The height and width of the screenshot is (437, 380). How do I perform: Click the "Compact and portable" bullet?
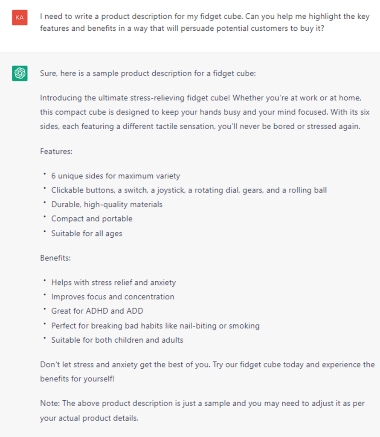[92, 218]
